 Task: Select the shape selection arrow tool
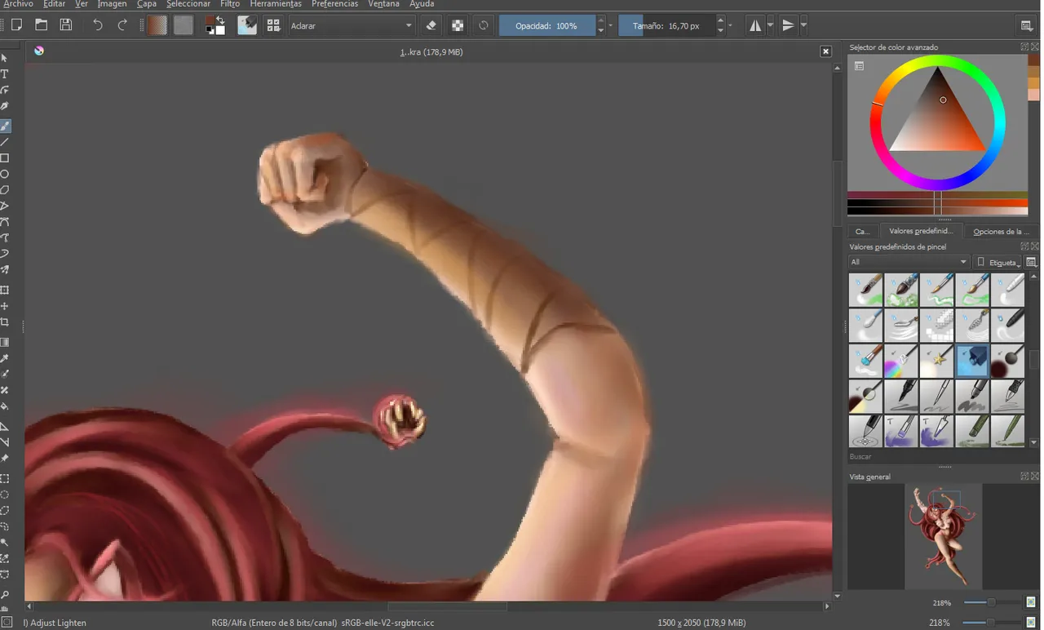(x=5, y=59)
